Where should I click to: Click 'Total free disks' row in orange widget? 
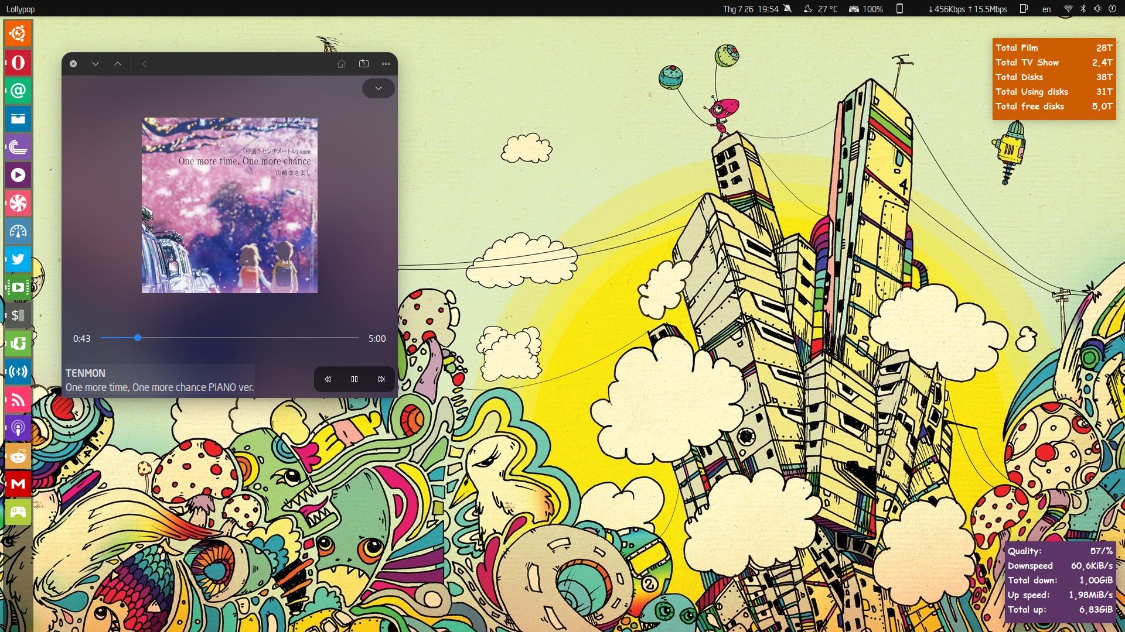tap(1054, 107)
